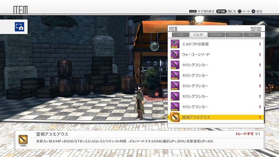Open the OTHER tab

216,35
